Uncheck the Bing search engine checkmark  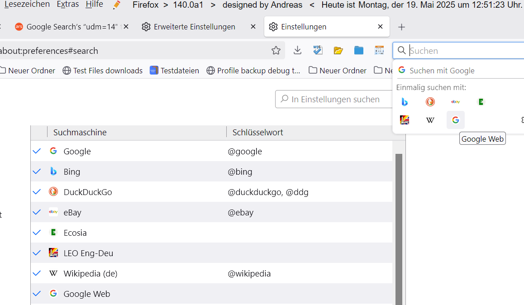[x=37, y=172]
